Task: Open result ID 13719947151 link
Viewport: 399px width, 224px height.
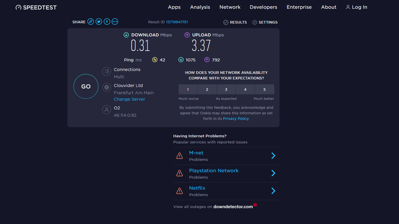Action: pos(177,22)
